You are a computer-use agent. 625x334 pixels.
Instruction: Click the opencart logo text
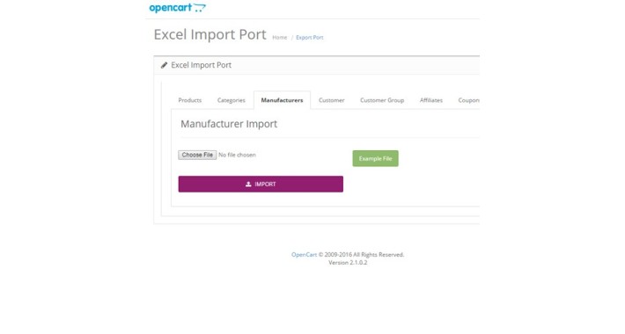(171, 8)
